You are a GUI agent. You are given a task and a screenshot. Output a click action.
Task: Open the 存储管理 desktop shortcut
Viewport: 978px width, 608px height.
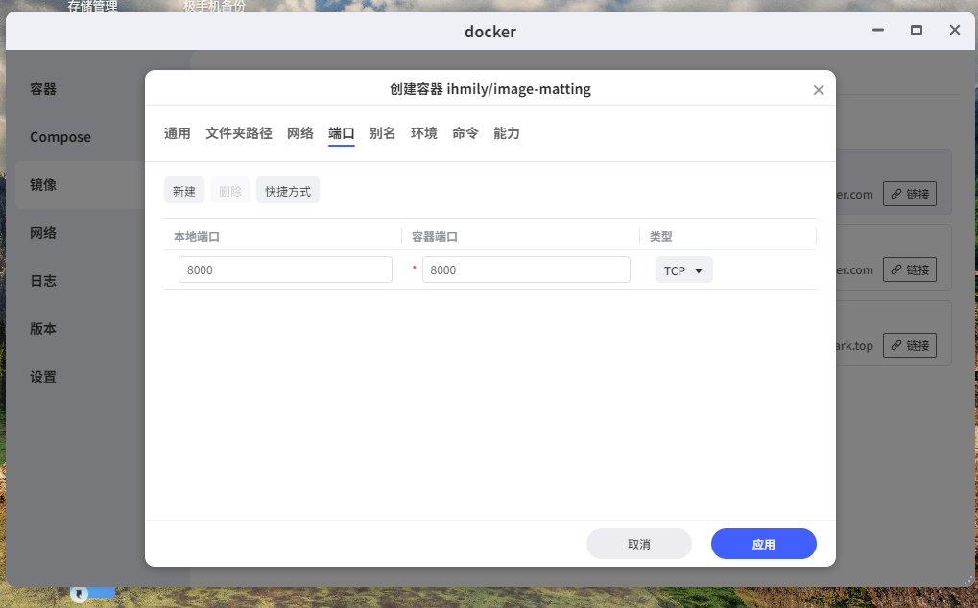92,6
